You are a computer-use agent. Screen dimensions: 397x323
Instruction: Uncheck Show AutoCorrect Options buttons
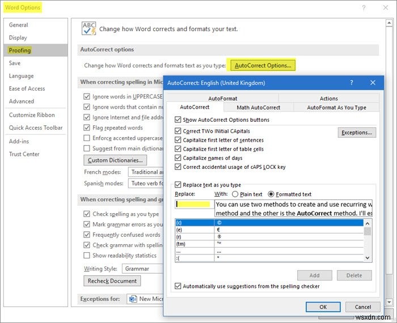tap(178, 120)
